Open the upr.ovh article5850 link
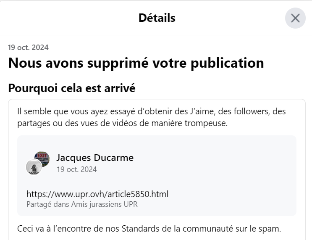 97,194
